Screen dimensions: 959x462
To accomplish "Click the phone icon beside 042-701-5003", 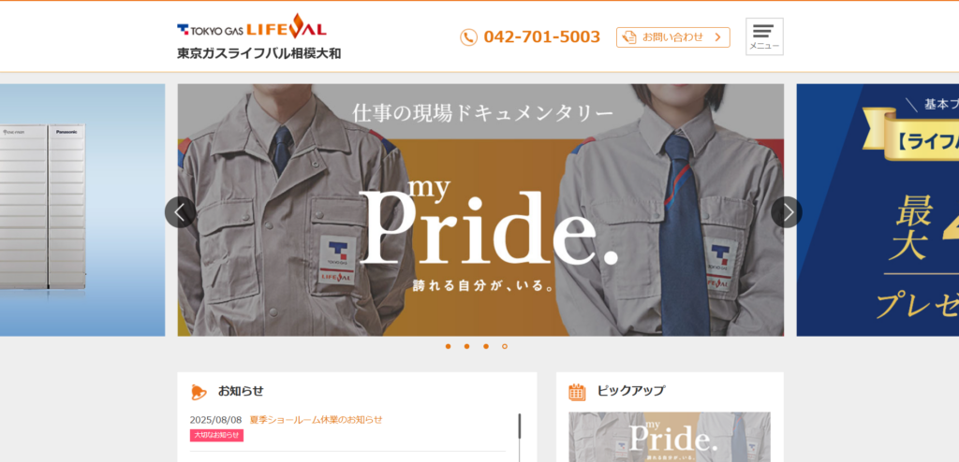I will 468,37.
